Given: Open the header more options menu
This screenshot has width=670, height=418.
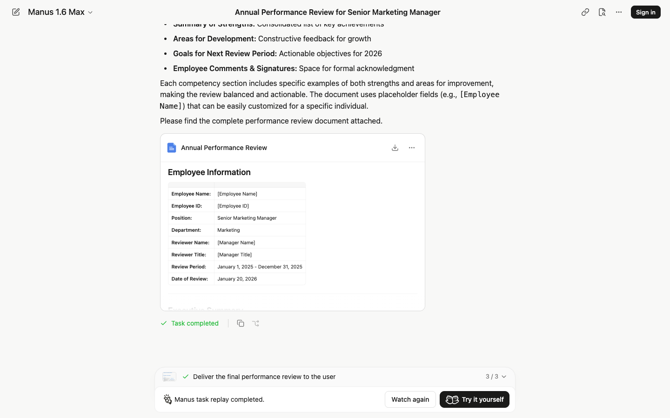Looking at the screenshot, I should [x=619, y=12].
